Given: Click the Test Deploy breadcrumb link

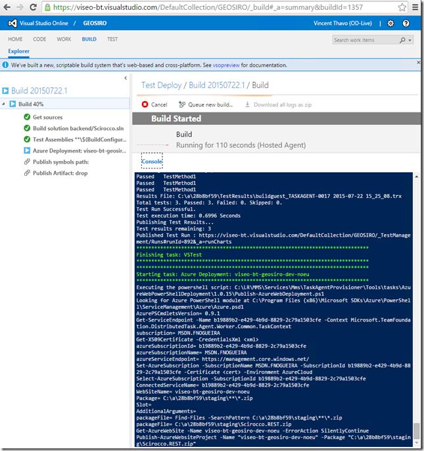Looking at the screenshot, I should (161, 85).
